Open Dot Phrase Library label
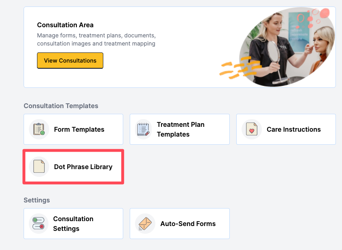342x250 pixels. click(83, 167)
